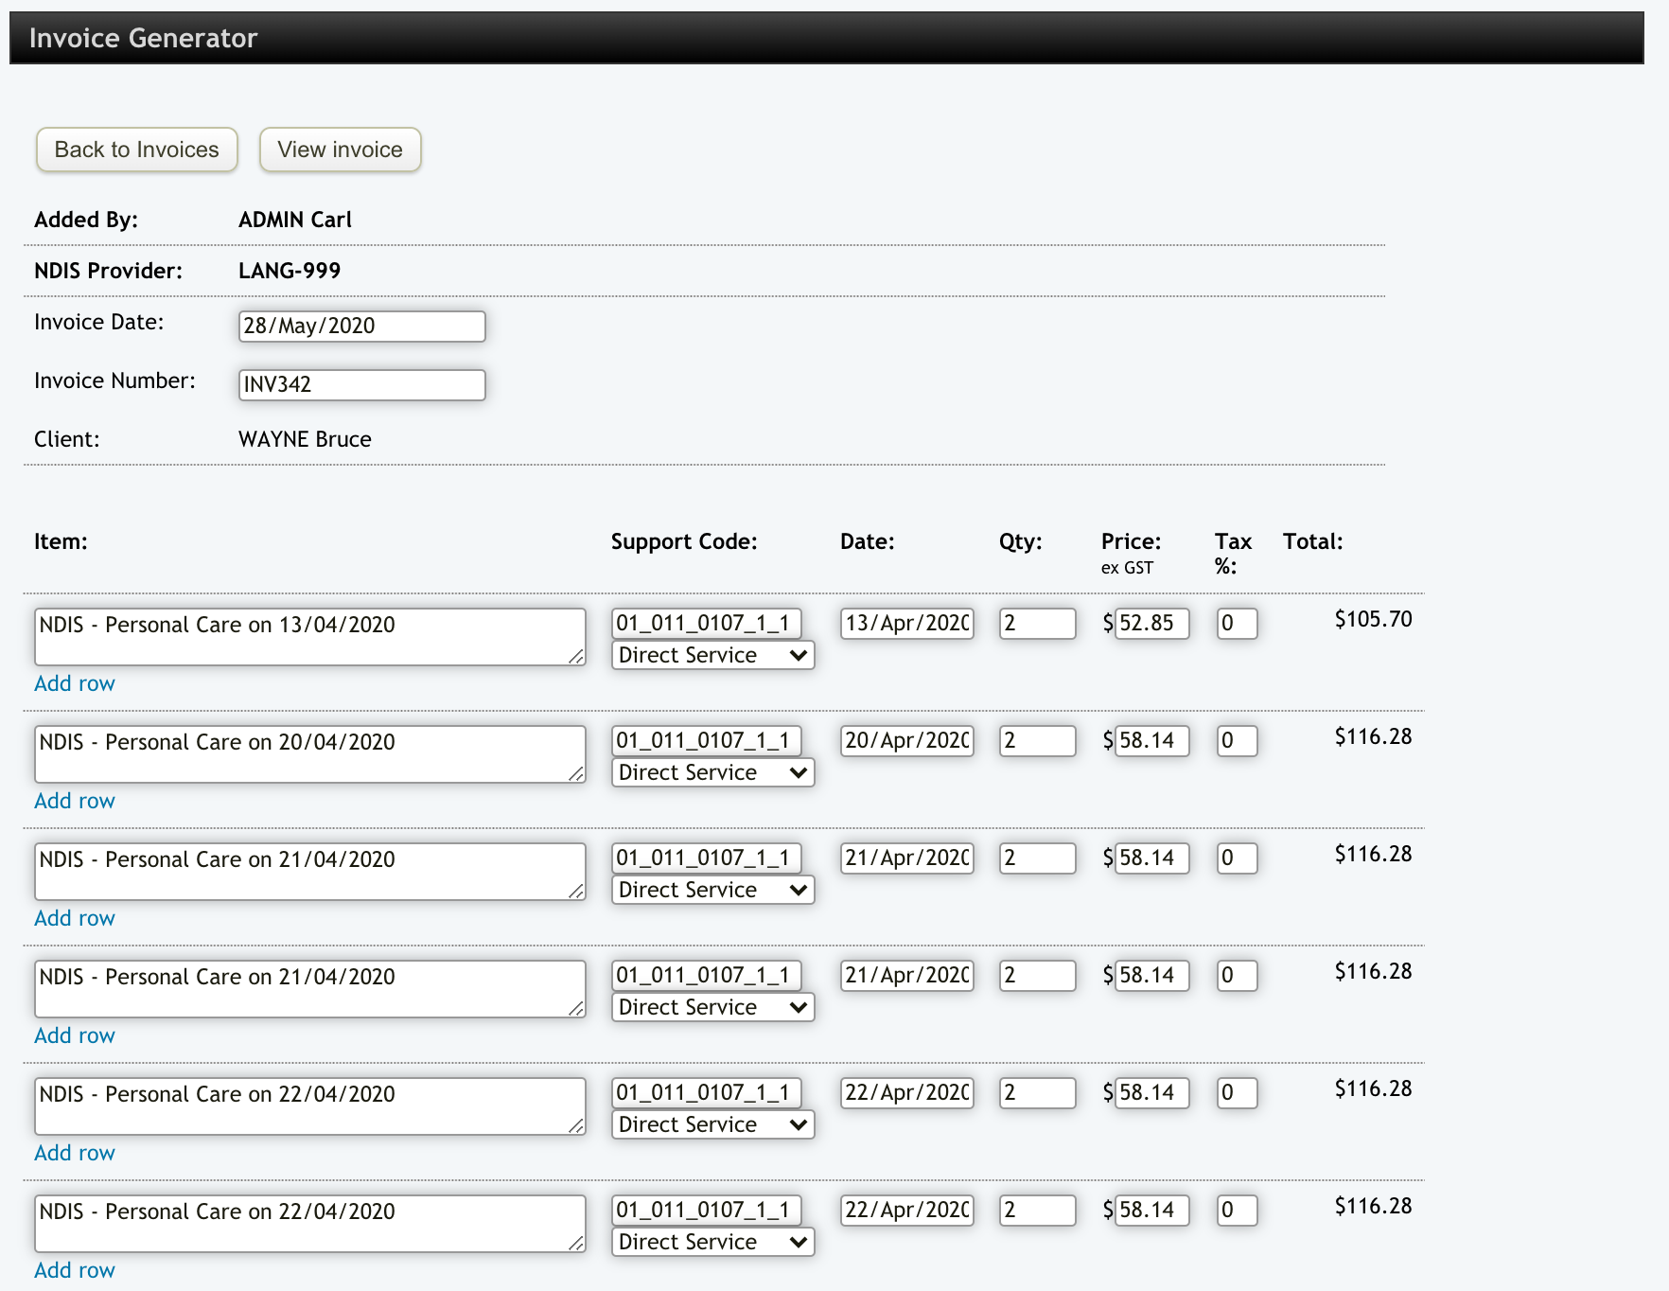Viewport: 1669px width, 1291px height.
Task: Edit the Invoice Number field INV342
Action: click(x=362, y=384)
